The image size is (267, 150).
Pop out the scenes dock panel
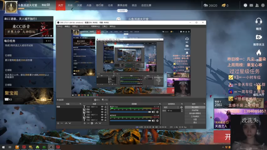click(80, 104)
